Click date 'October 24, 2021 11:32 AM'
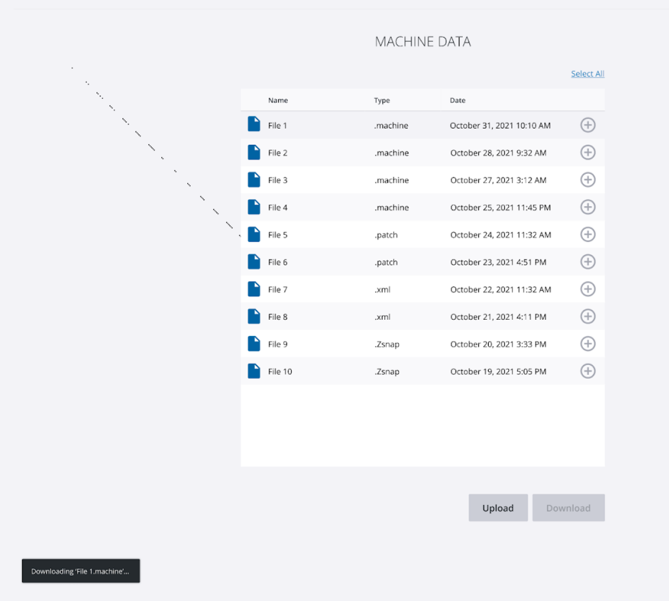This screenshot has height=601, width=669. click(x=501, y=235)
